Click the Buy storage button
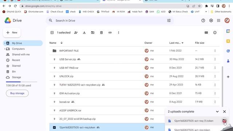Viewport: 233px width, 131px height. point(17,93)
